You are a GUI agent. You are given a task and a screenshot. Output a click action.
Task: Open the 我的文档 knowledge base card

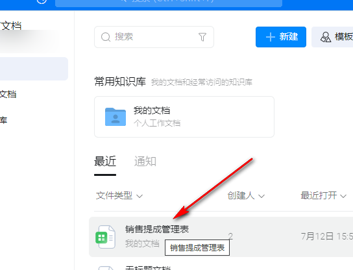[184, 117]
